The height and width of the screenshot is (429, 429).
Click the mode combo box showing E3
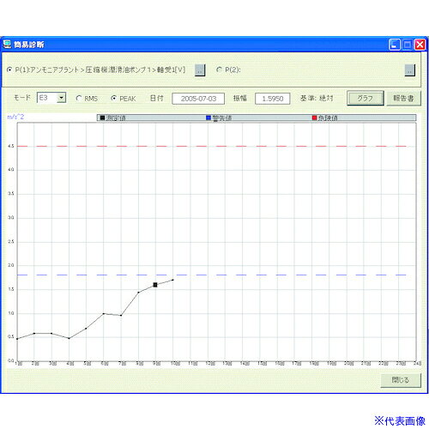(x=51, y=98)
